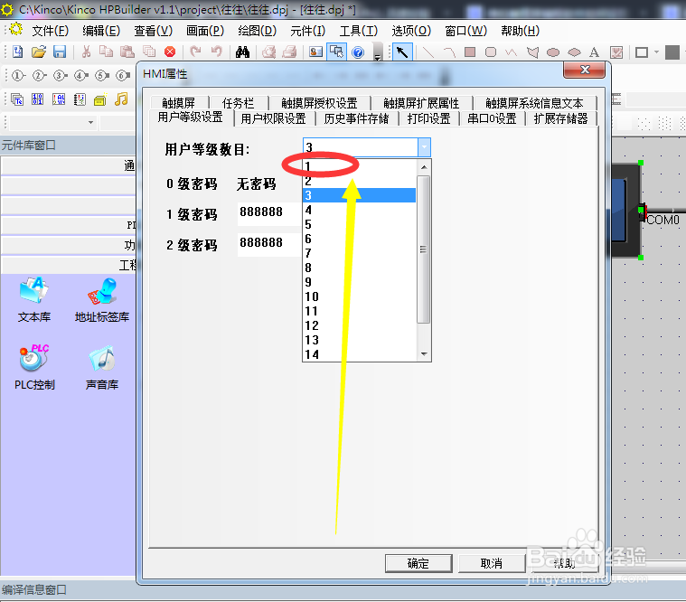Open the 声音库 sound library
The image size is (686, 602).
pos(102,367)
